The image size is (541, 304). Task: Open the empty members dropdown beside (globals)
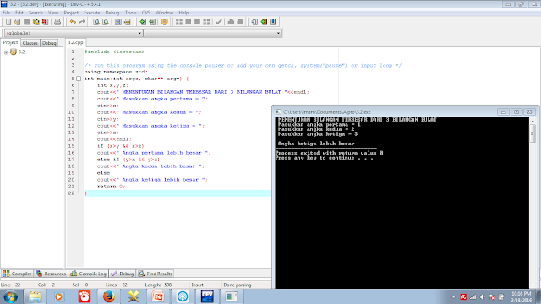coord(212,33)
